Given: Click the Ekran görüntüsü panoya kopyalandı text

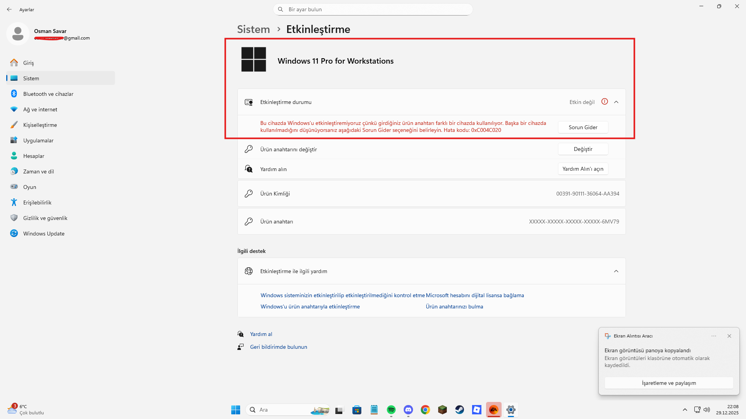Looking at the screenshot, I should 648,350.
